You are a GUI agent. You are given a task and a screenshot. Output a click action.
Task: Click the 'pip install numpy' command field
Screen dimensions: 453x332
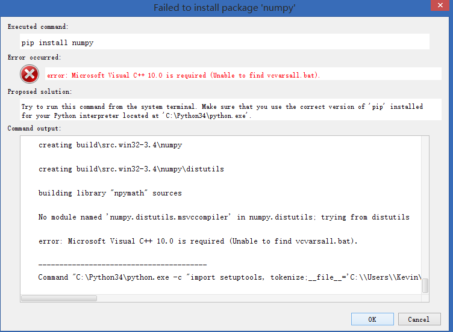pos(225,41)
